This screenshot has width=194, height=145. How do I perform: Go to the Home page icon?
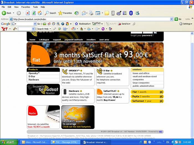point(40,13)
